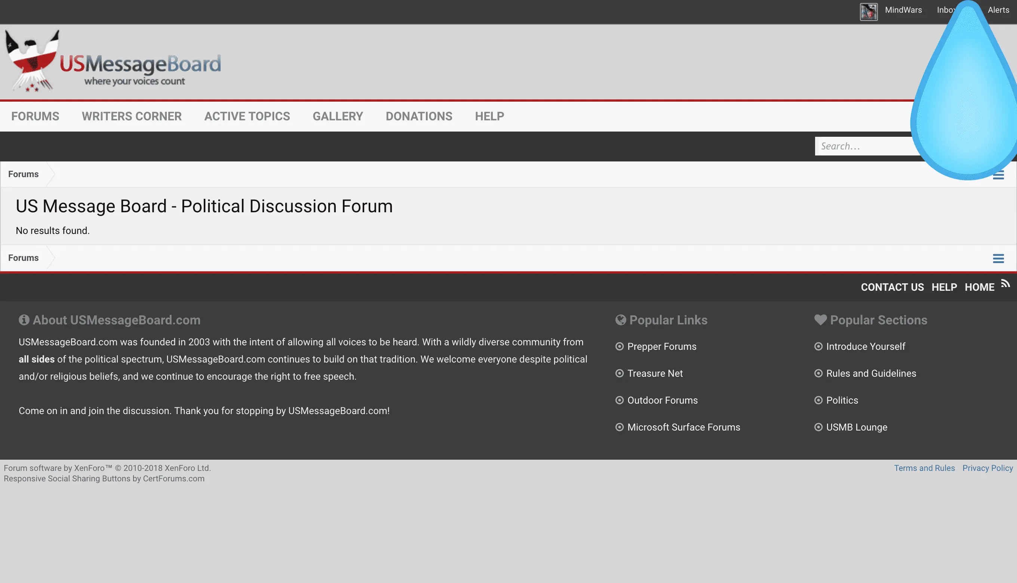
Task: Open the DONATIONS tab
Action: [x=419, y=117]
